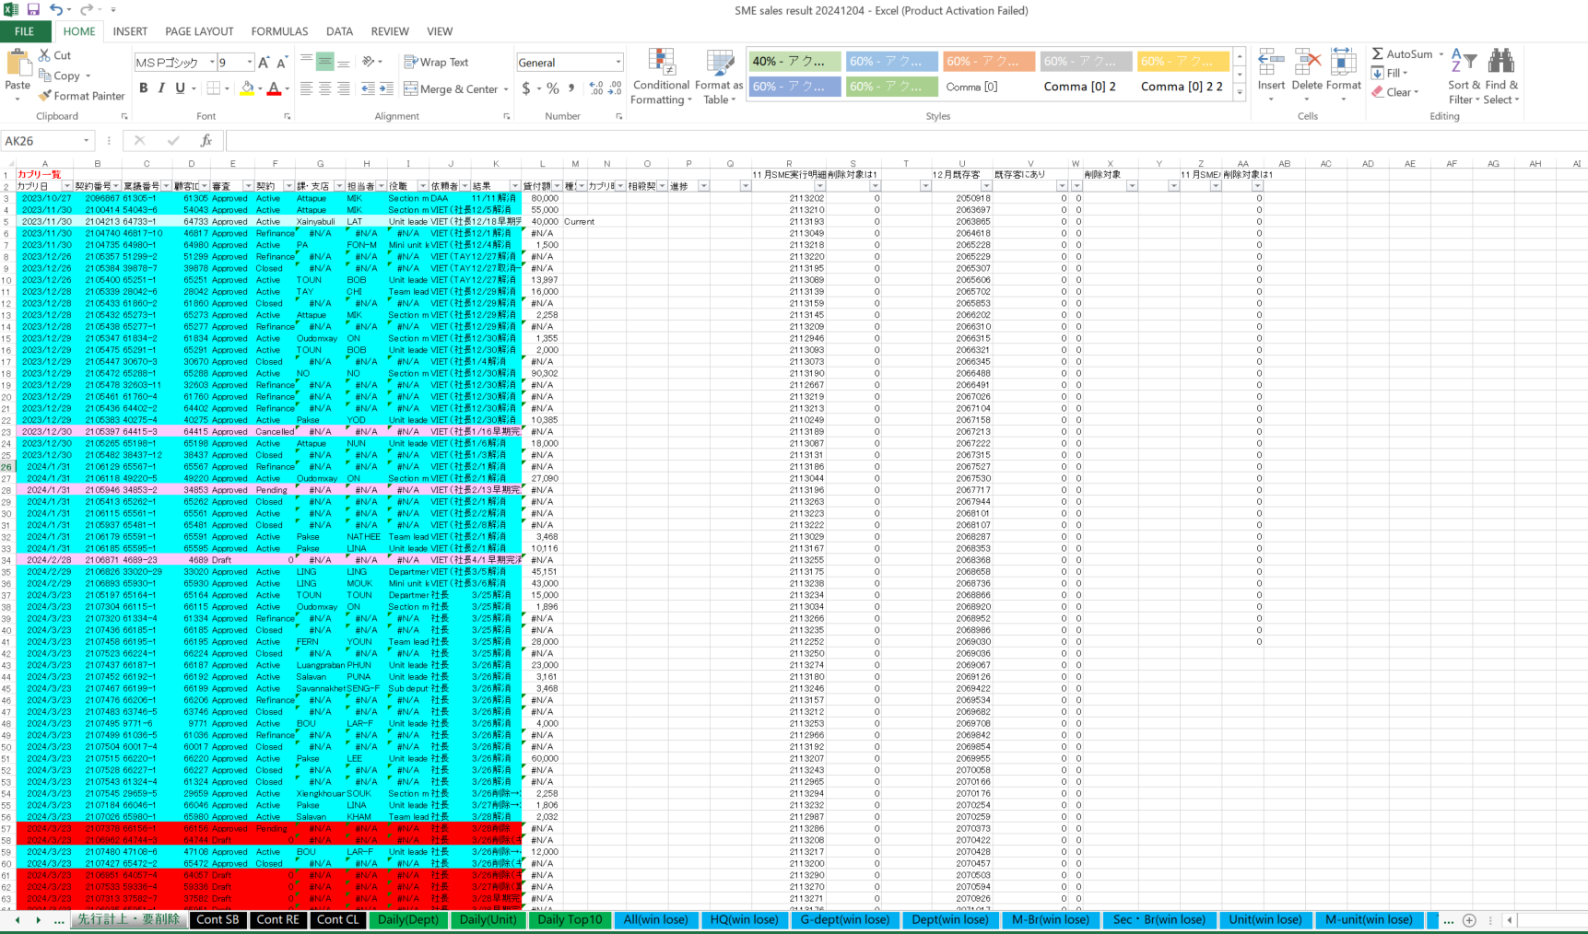Screen dimensions: 1588x934
Task: Decrease font size with the smaller A
Action: 282,63
